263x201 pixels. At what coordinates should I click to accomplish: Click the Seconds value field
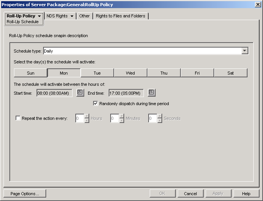pos(153,118)
